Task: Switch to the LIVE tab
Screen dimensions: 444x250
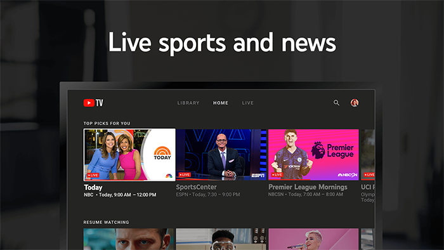Action: point(248,103)
